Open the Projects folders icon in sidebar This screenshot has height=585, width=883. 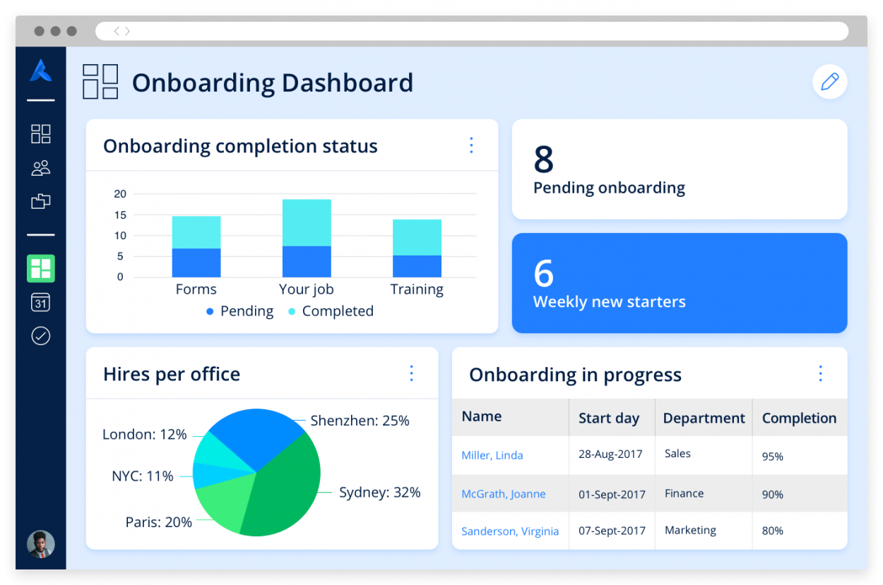(40, 201)
